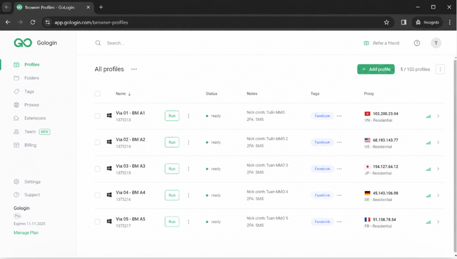Click Facebook tag on Via 01 row

tap(322, 116)
